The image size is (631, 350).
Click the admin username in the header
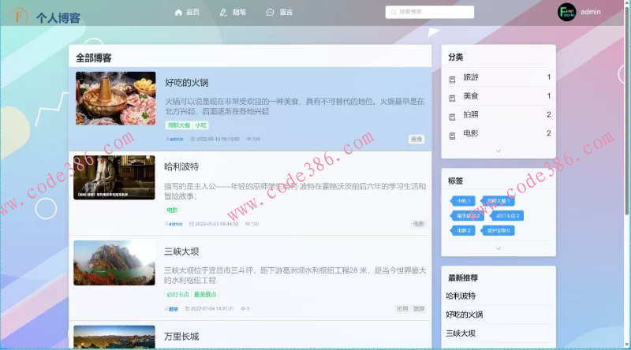click(x=590, y=12)
